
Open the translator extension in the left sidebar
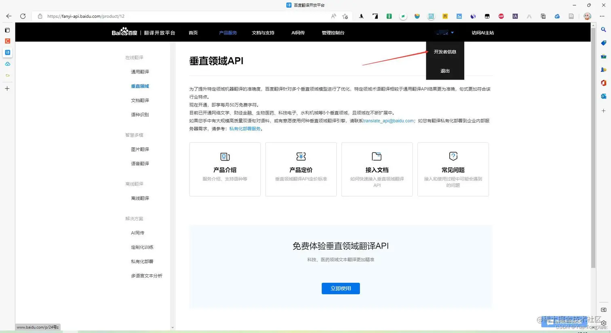(7, 52)
